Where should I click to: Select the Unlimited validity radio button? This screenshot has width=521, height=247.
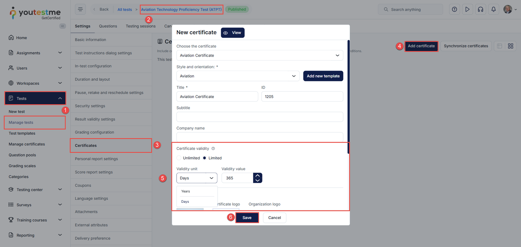179,158
